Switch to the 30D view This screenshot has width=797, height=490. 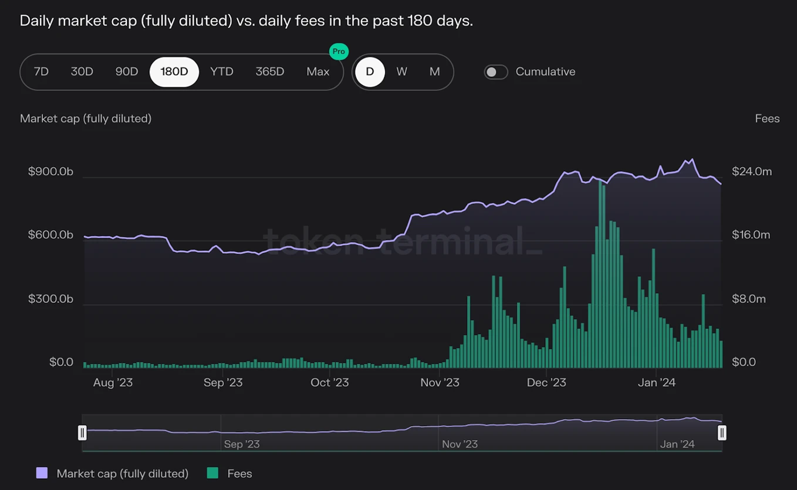click(x=82, y=71)
